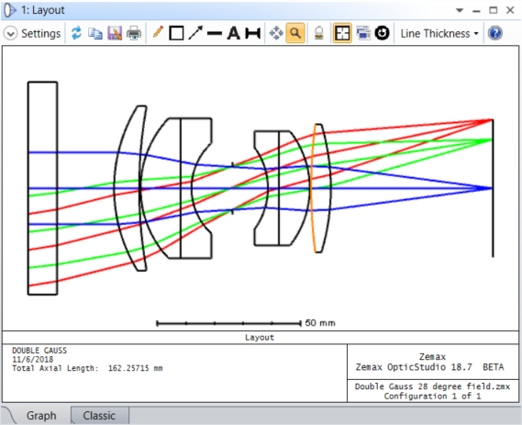The image size is (522, 425).
Task: Add text with the A tool
Action: (234, 33)
